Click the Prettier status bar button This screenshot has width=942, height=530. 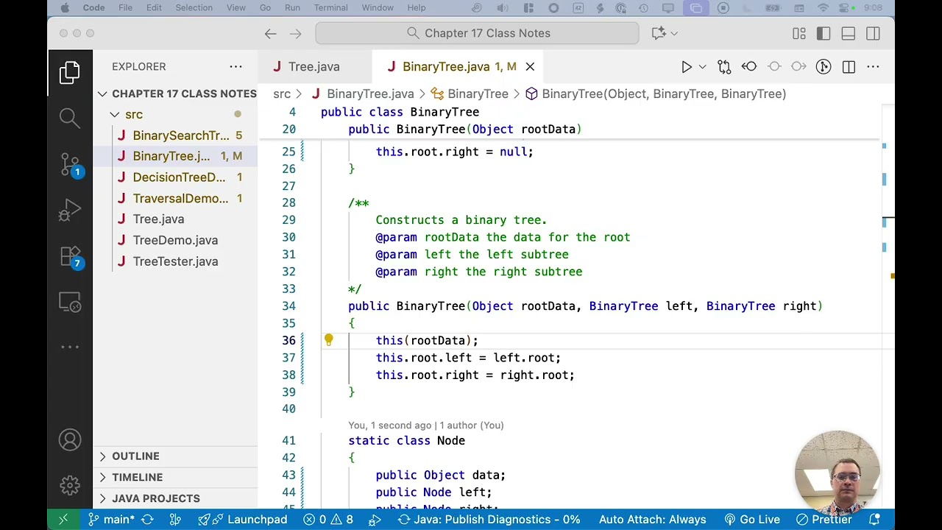click(x=824, y=520)
